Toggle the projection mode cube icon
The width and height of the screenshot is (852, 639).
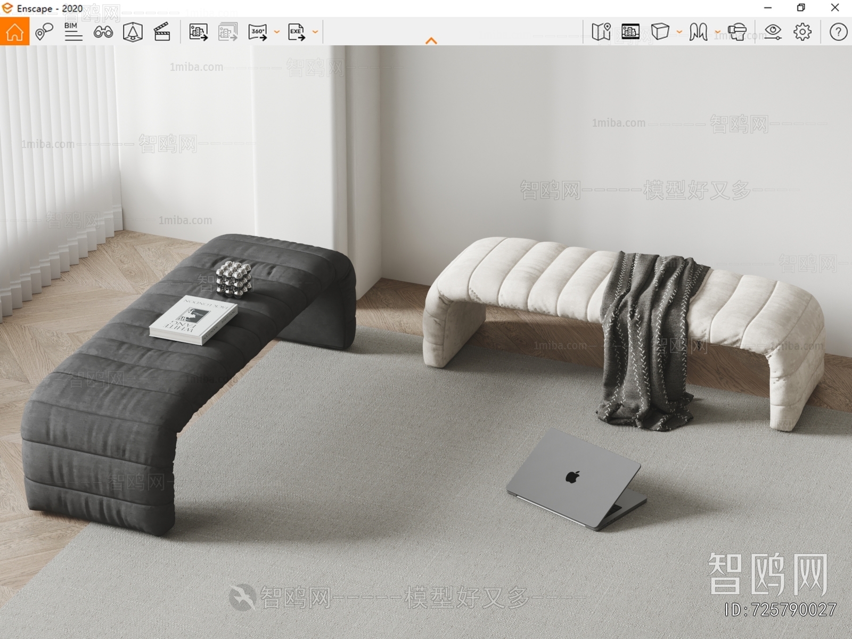[x=660, y=32]
